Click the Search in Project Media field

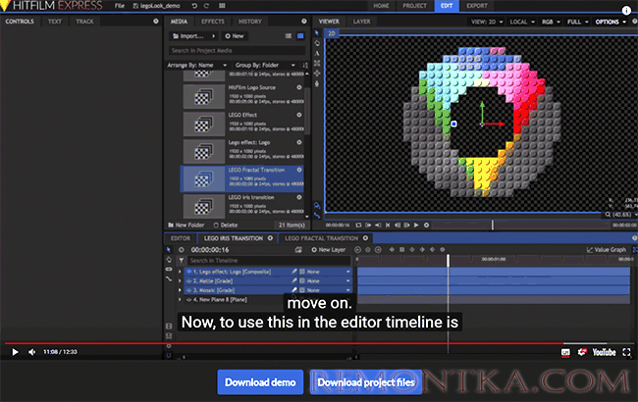[236, 50]
